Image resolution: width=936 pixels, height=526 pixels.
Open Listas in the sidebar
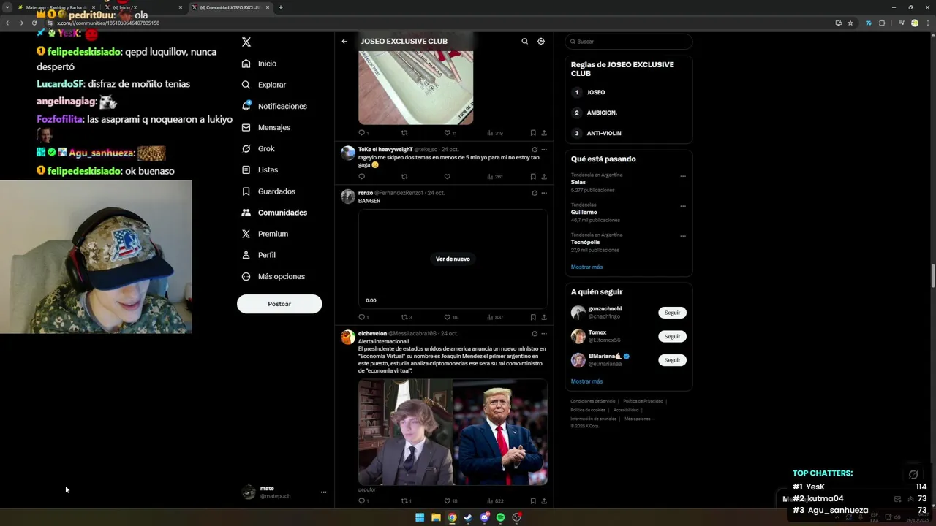tap(260, 169)
